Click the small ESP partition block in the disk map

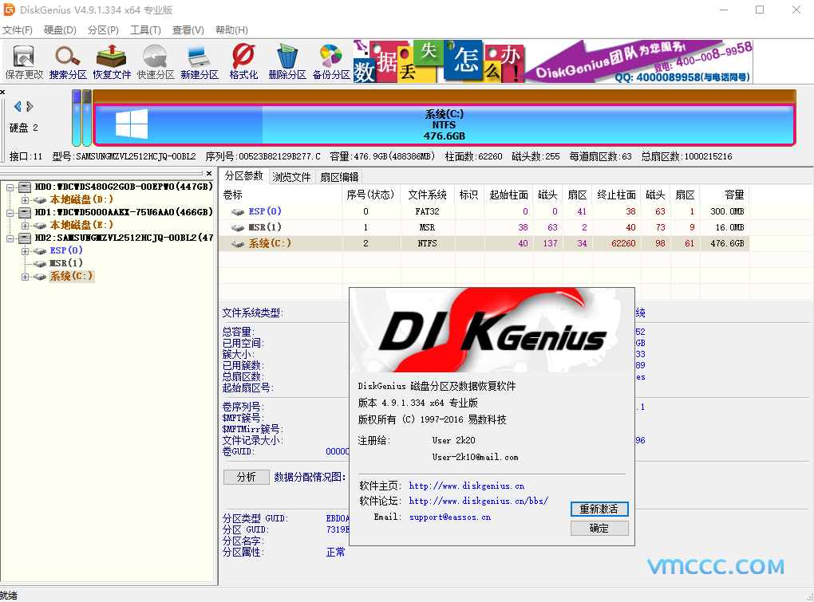[x=77, y=118]
